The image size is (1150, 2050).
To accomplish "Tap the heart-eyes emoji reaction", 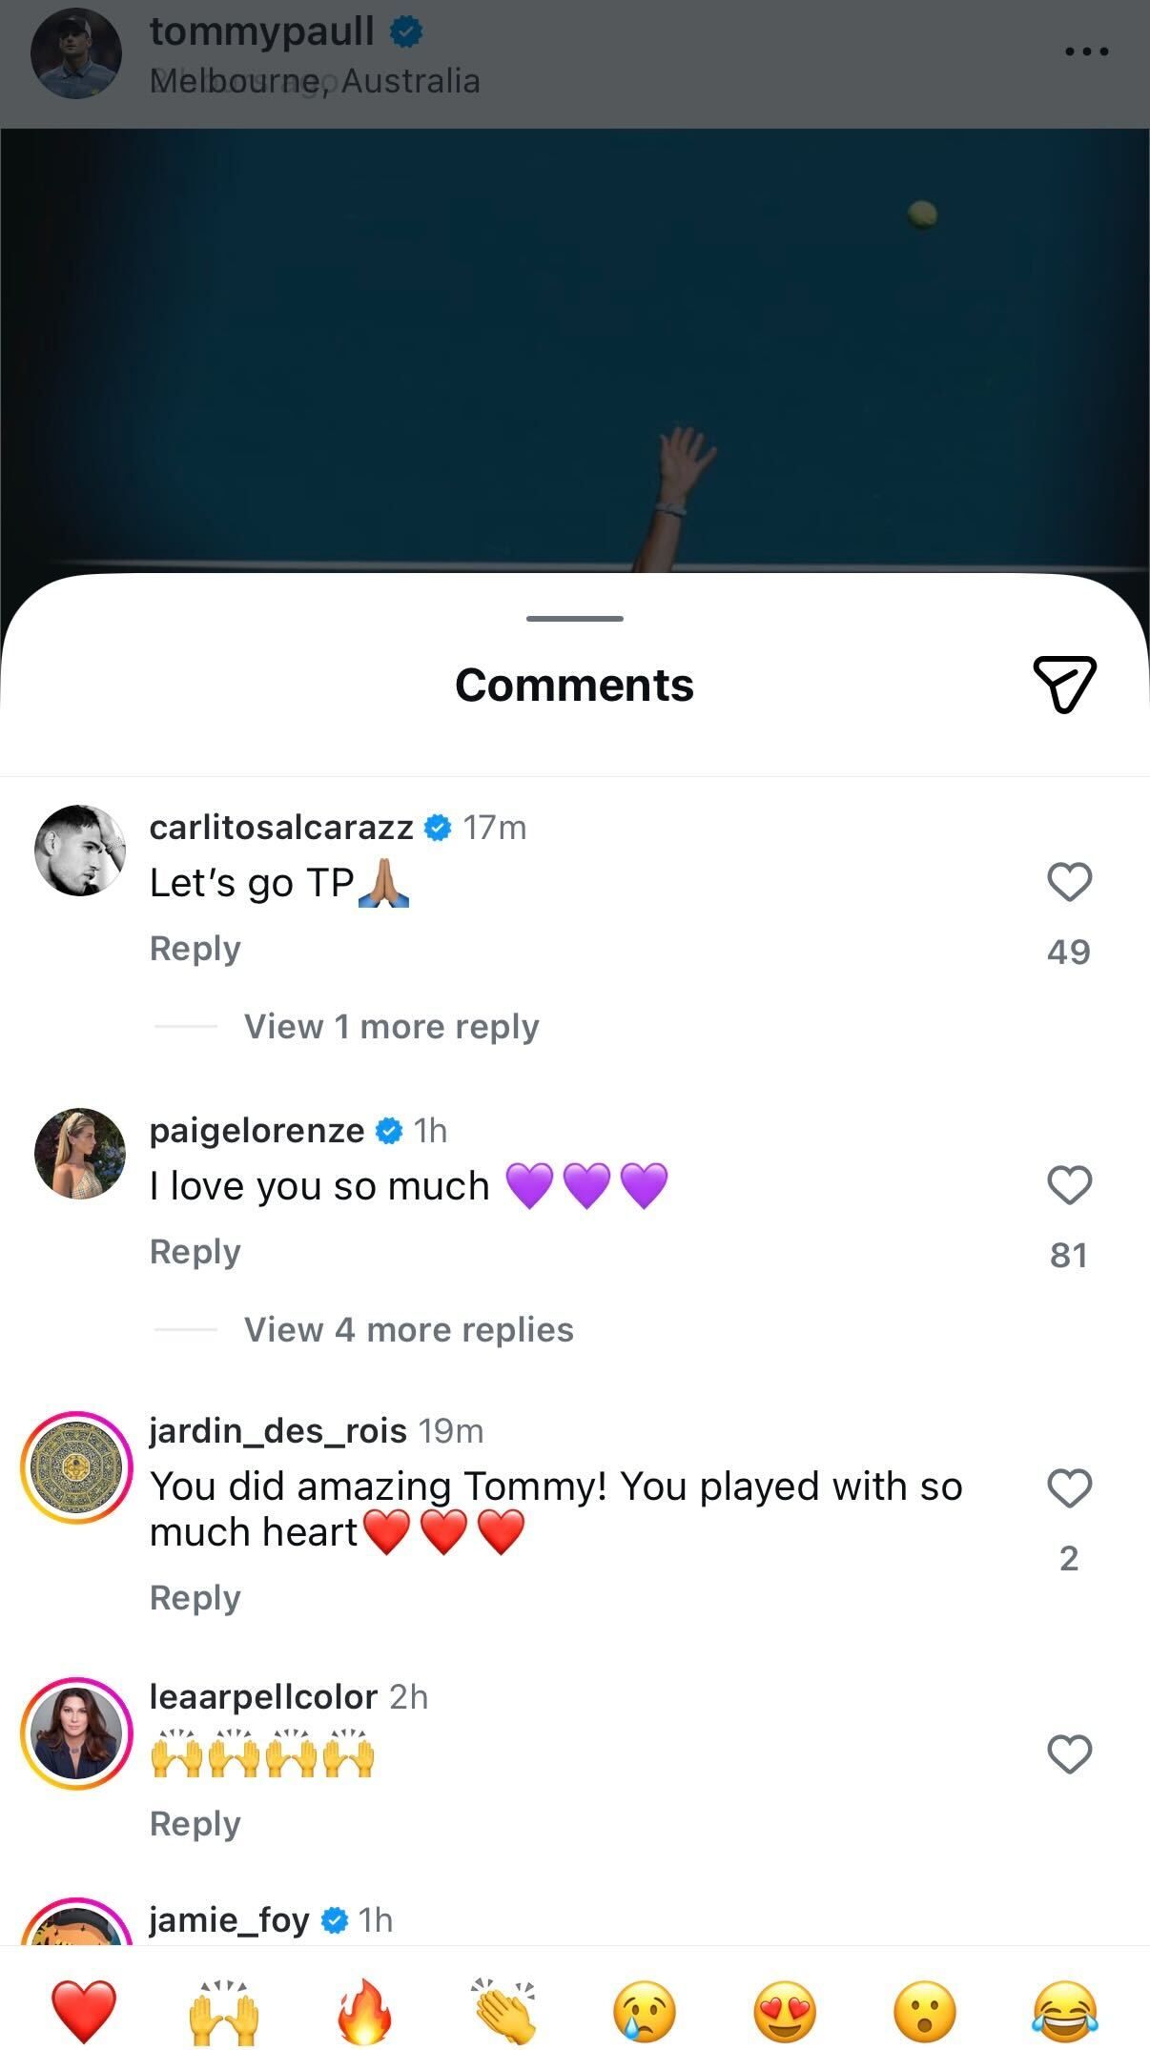I will 785,2010.
